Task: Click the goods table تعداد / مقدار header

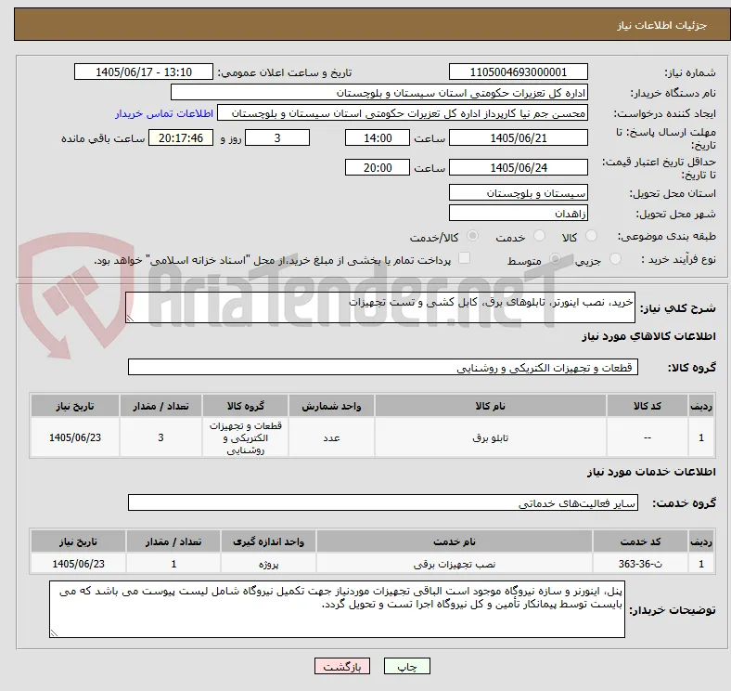Action: [160, 406]
